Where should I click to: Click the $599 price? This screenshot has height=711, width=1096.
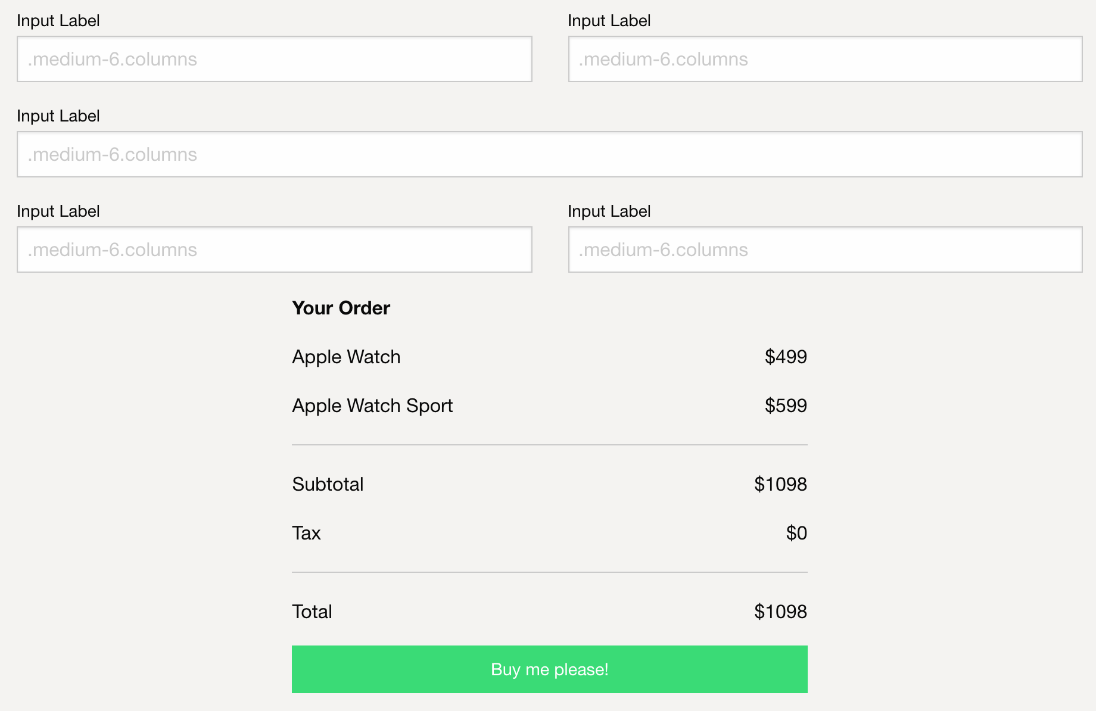pyautogui.click(x=786, y=406)
